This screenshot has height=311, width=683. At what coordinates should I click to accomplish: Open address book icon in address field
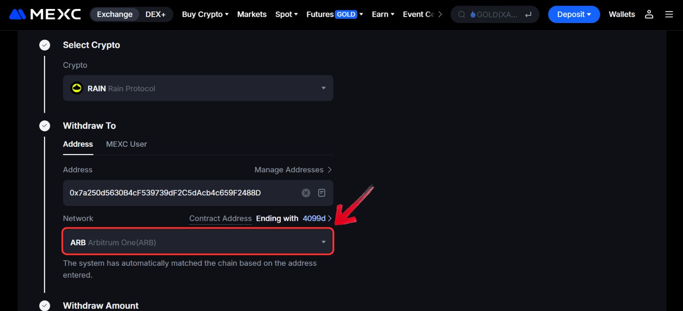click(322, 193)
